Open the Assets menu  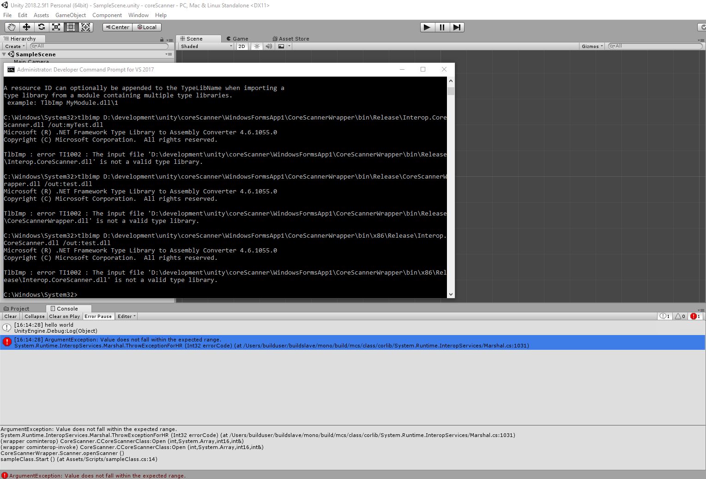(x=41, y=15)
